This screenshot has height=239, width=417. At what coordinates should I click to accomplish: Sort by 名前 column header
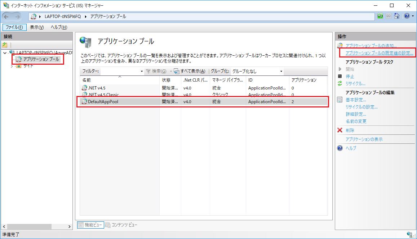click(120, 80)
